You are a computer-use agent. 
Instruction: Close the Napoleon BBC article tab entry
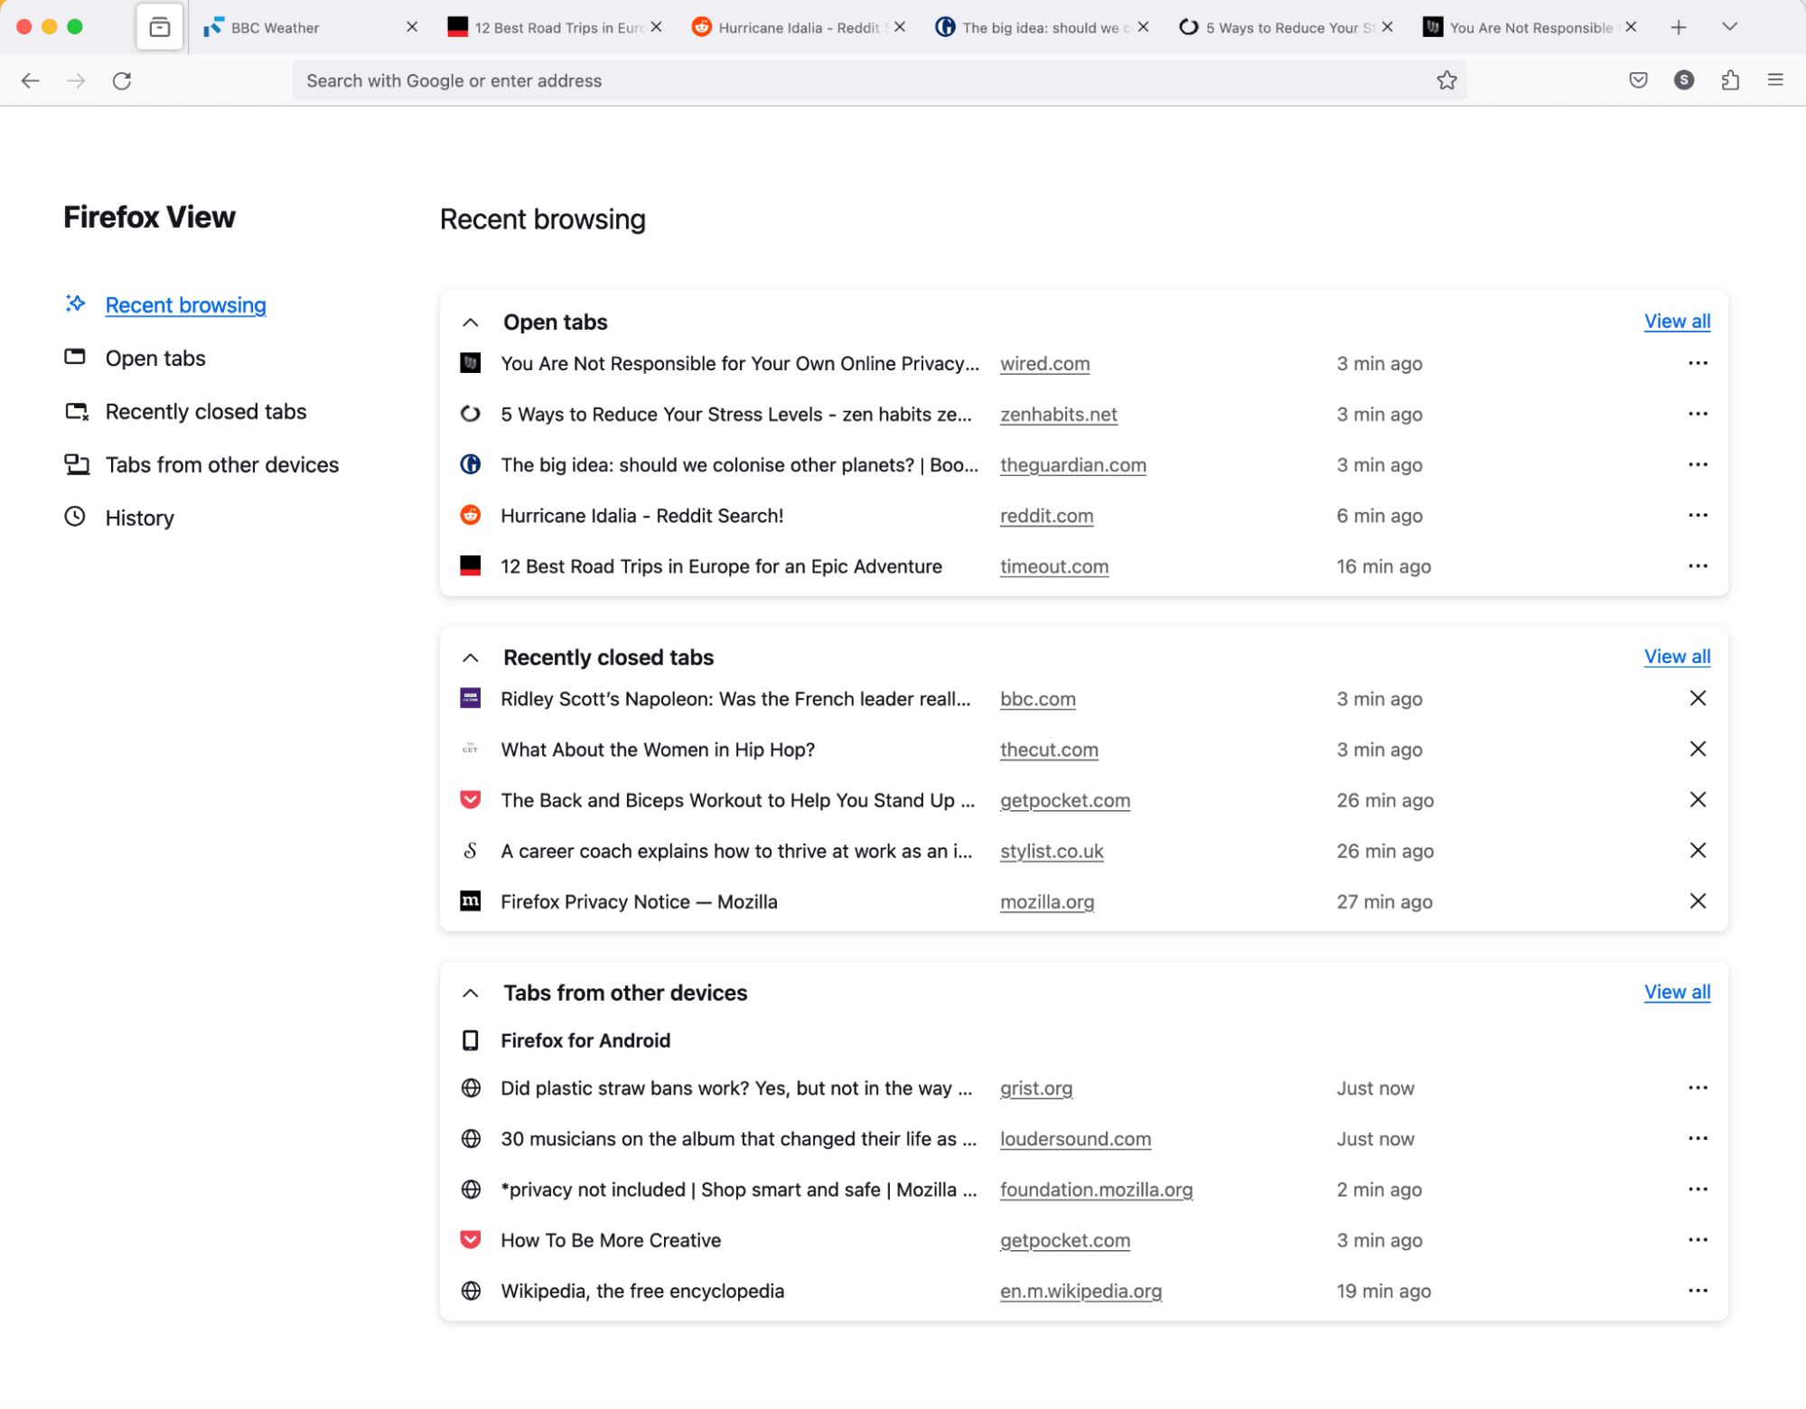tap(1698, 698)
